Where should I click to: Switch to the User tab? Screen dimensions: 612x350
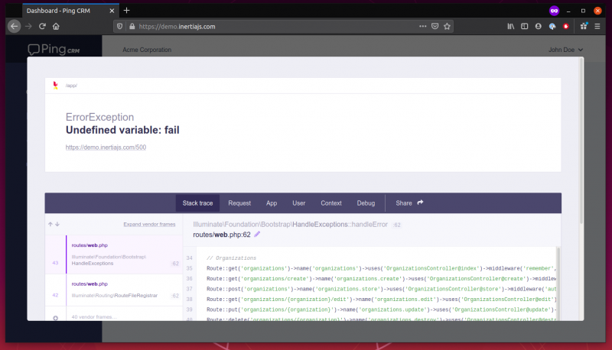pos(298,203)
